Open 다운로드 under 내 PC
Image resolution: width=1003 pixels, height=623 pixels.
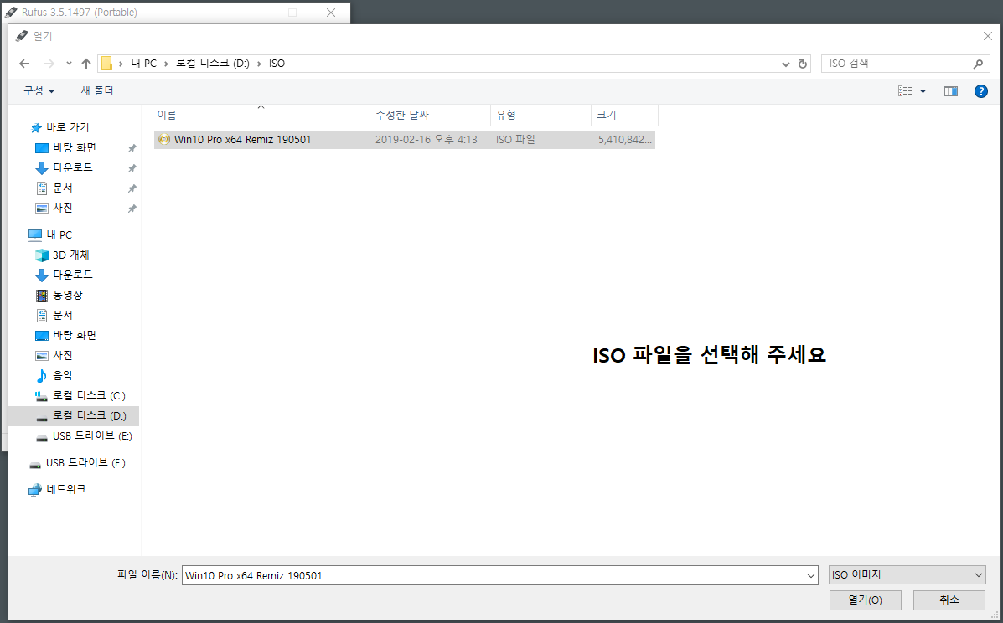click(x=72, y=275)
